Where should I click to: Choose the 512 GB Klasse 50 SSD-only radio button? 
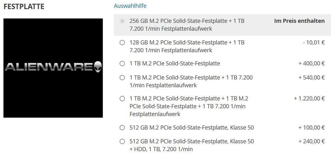point(122,128)
